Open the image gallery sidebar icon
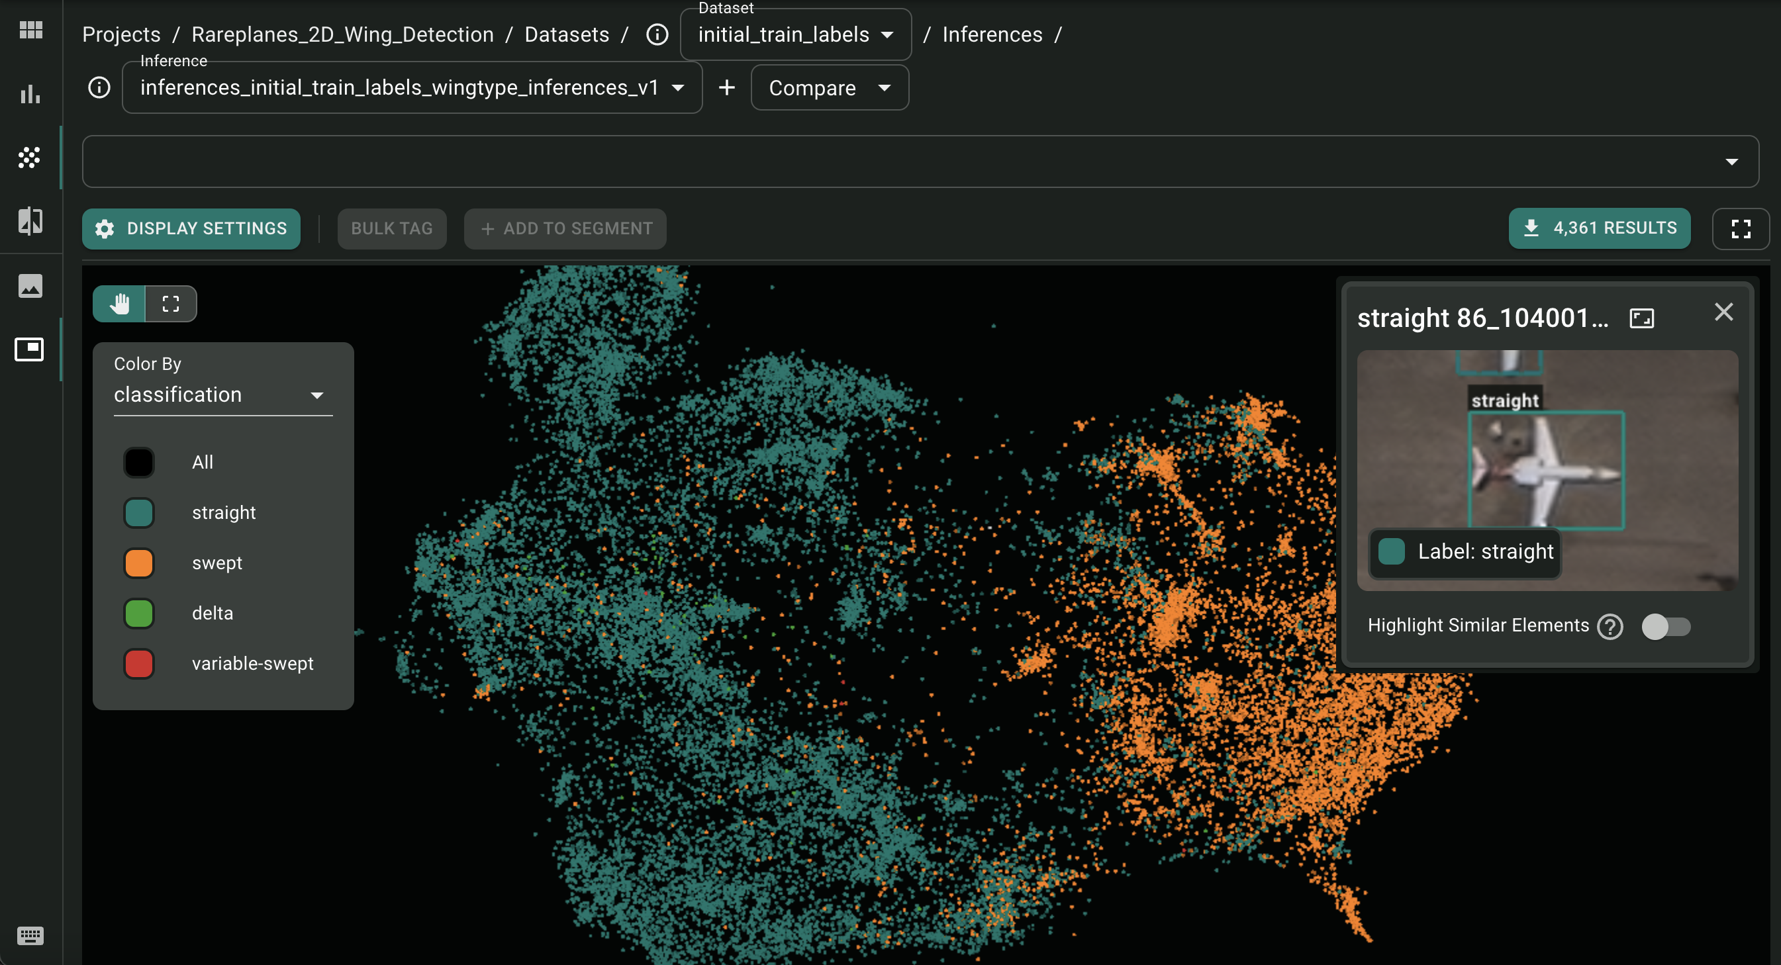This screenshot has width=1781, height=965. (x=30, y=285)
